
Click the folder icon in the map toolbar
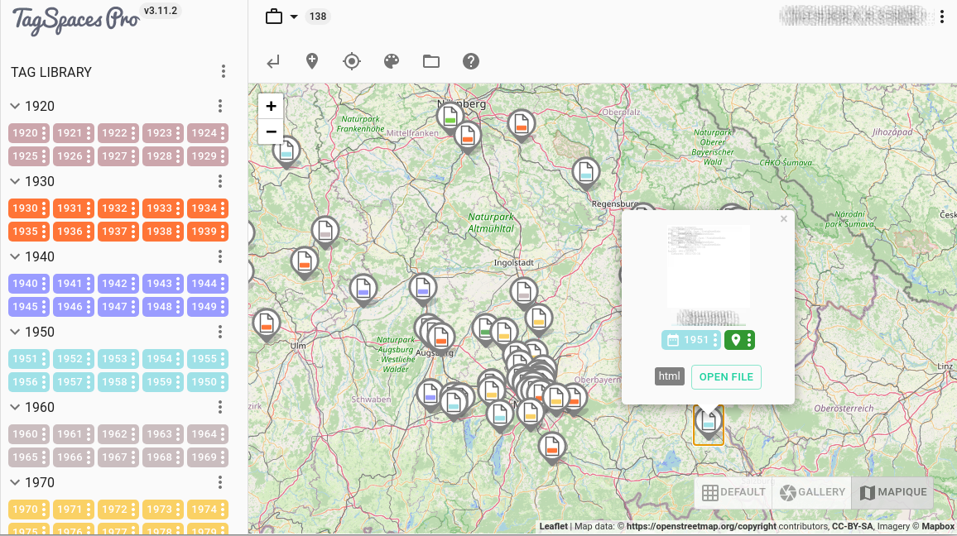[430, 61]
